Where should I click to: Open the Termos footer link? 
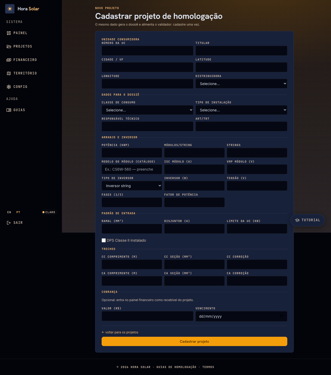coord(208,367)
